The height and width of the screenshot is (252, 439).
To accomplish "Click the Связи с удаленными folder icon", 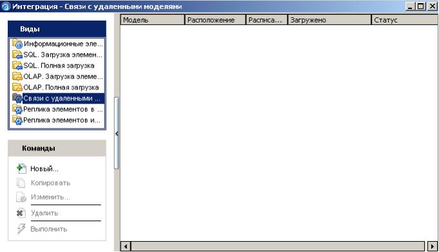I will pyautogui.click(x=17, y=98).
